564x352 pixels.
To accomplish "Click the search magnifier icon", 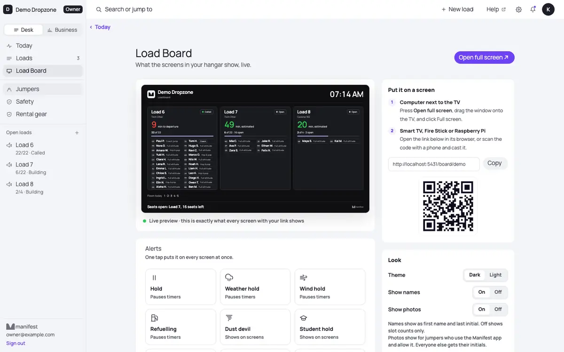I will tap(99, 9).
